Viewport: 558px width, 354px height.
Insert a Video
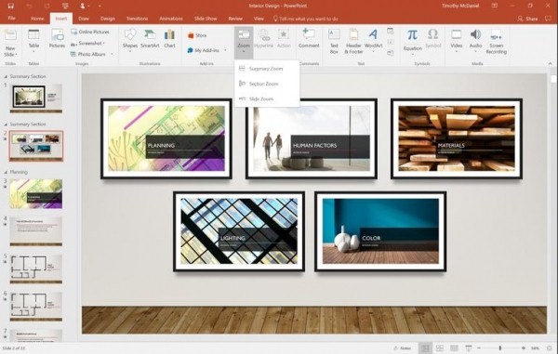457,40
